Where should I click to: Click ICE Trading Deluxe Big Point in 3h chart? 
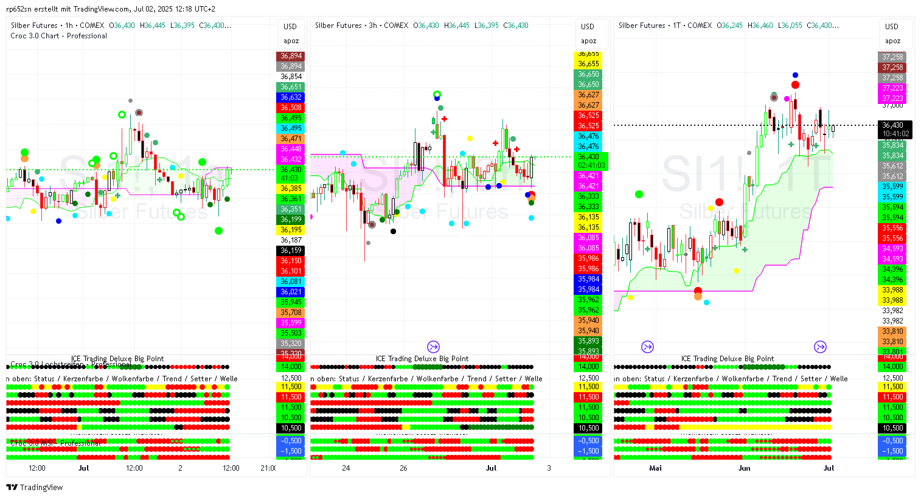click(422, 359)
